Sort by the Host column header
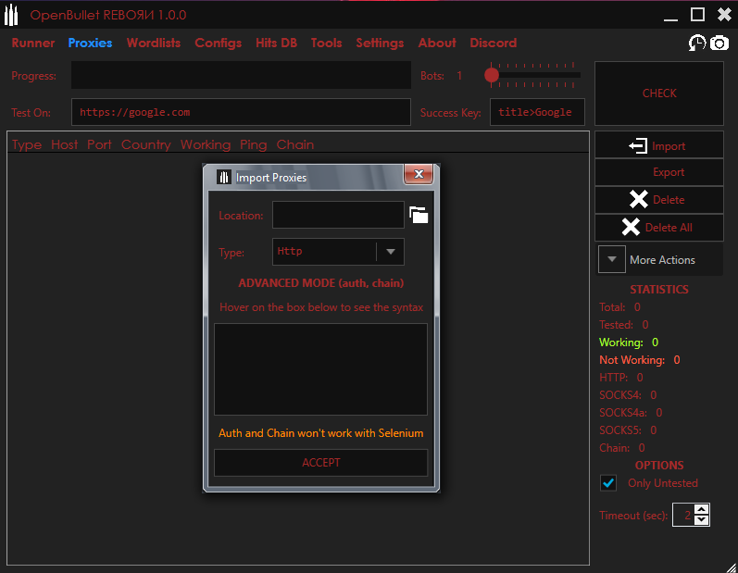This screenshot has height=573, width=738. [65, 144]
